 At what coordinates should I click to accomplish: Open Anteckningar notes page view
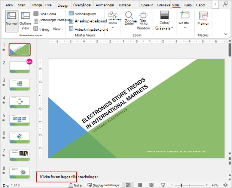click(x=52, y=21)
